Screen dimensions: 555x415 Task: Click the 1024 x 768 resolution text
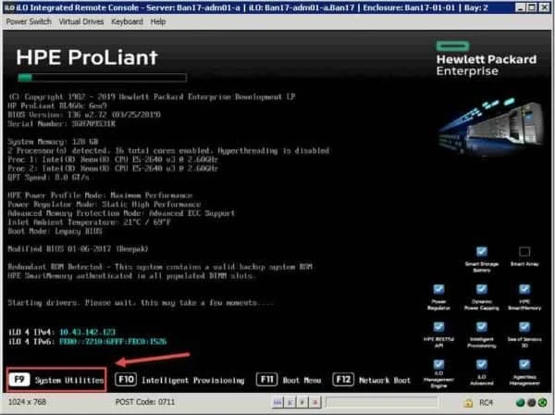27,402
